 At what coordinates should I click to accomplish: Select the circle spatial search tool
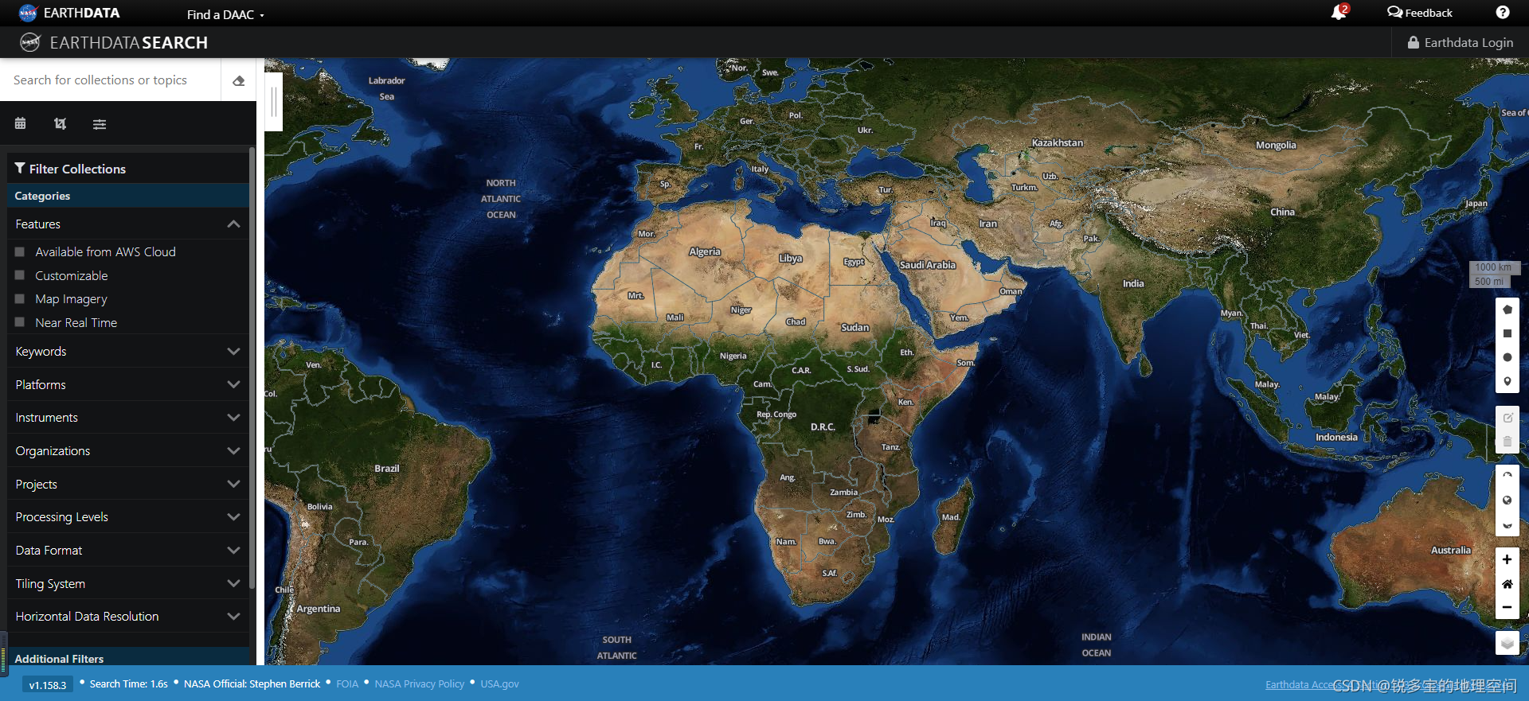[x=1507, y=357]
